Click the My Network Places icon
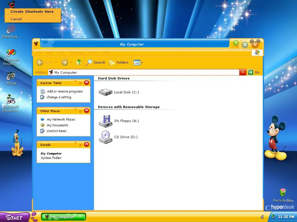The width and height of the screenshot is (297, 222). [x=43, y=119]
